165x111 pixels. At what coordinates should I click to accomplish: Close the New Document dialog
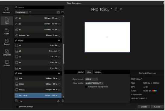click(163, 3)
